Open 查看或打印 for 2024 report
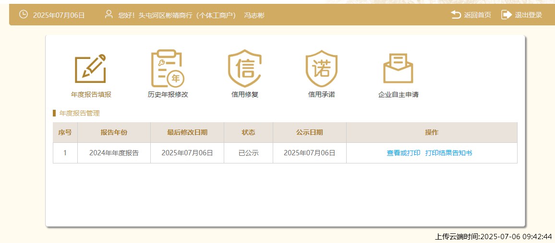 pyautogui.click(x=403, y=153)
